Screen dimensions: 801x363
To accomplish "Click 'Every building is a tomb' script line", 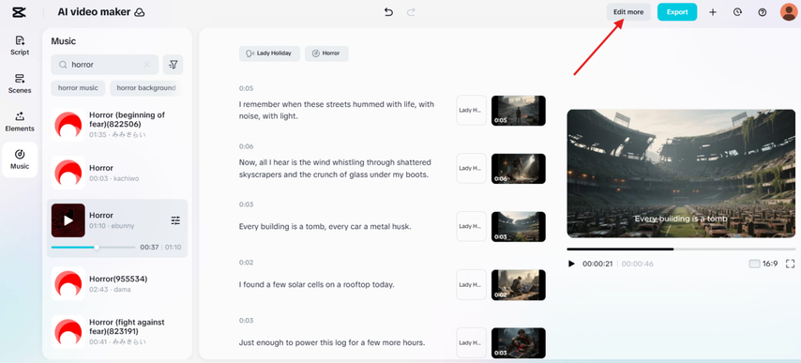I will coord(325,227).
